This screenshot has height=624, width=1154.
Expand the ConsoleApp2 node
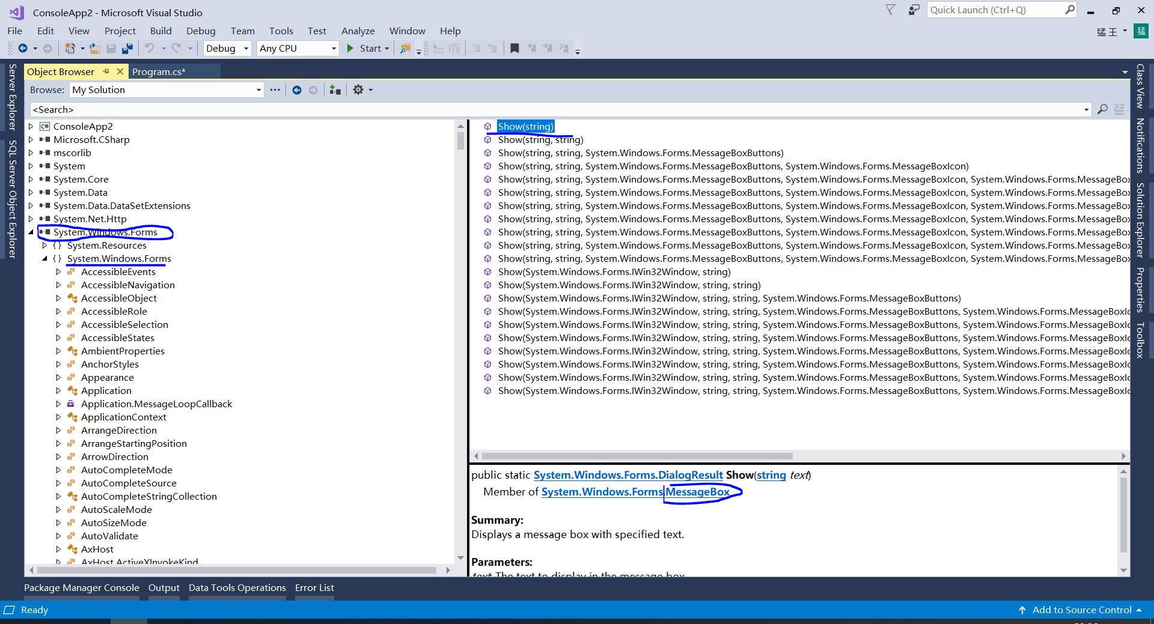pyautogui.click(x=31, y=127)
